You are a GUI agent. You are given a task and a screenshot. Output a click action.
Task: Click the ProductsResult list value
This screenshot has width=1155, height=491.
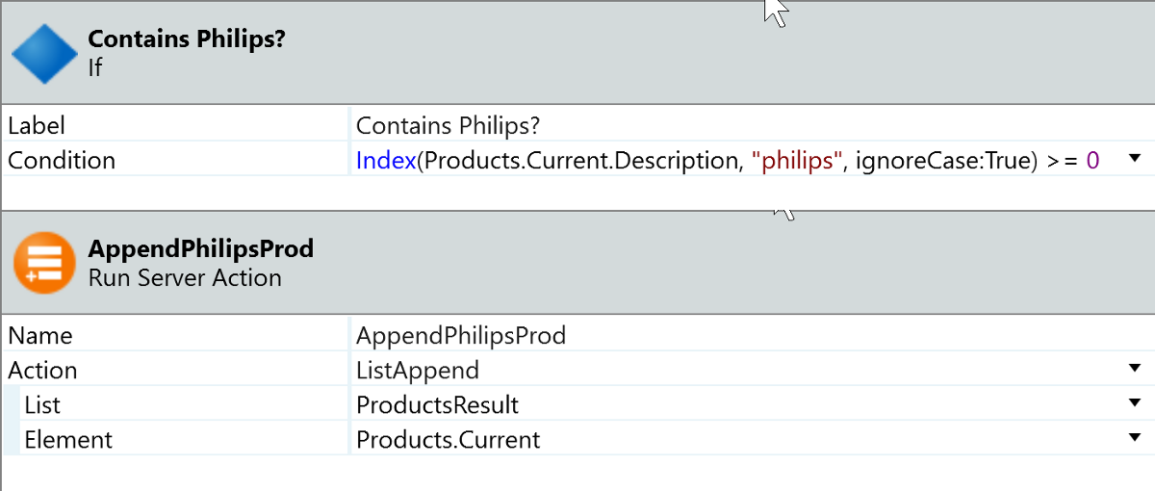[x=437, y=405]
